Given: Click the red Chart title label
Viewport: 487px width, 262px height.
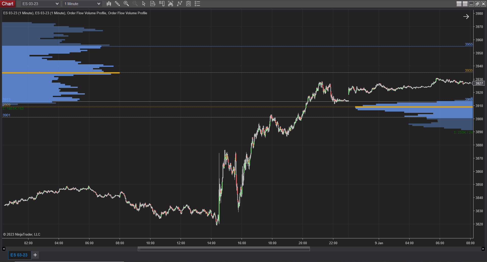Looking at the screenshot, I should 8,4.
